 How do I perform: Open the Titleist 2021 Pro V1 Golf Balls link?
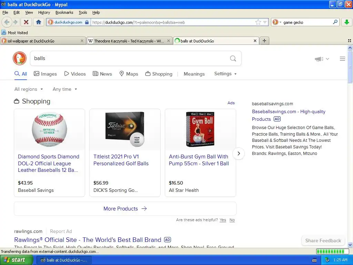pos(121,160)
